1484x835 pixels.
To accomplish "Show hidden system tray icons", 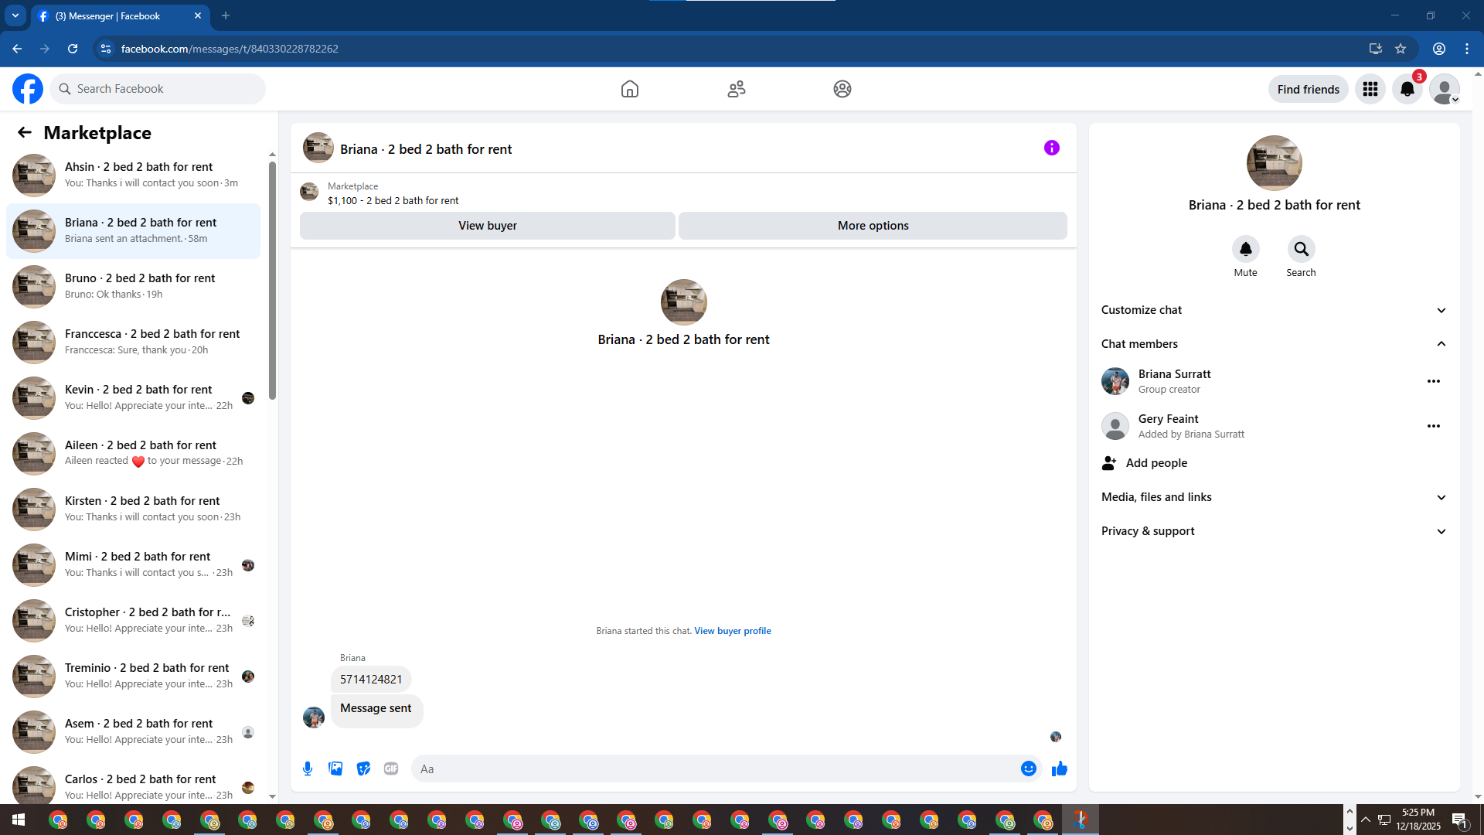I will pos(1366,820).
